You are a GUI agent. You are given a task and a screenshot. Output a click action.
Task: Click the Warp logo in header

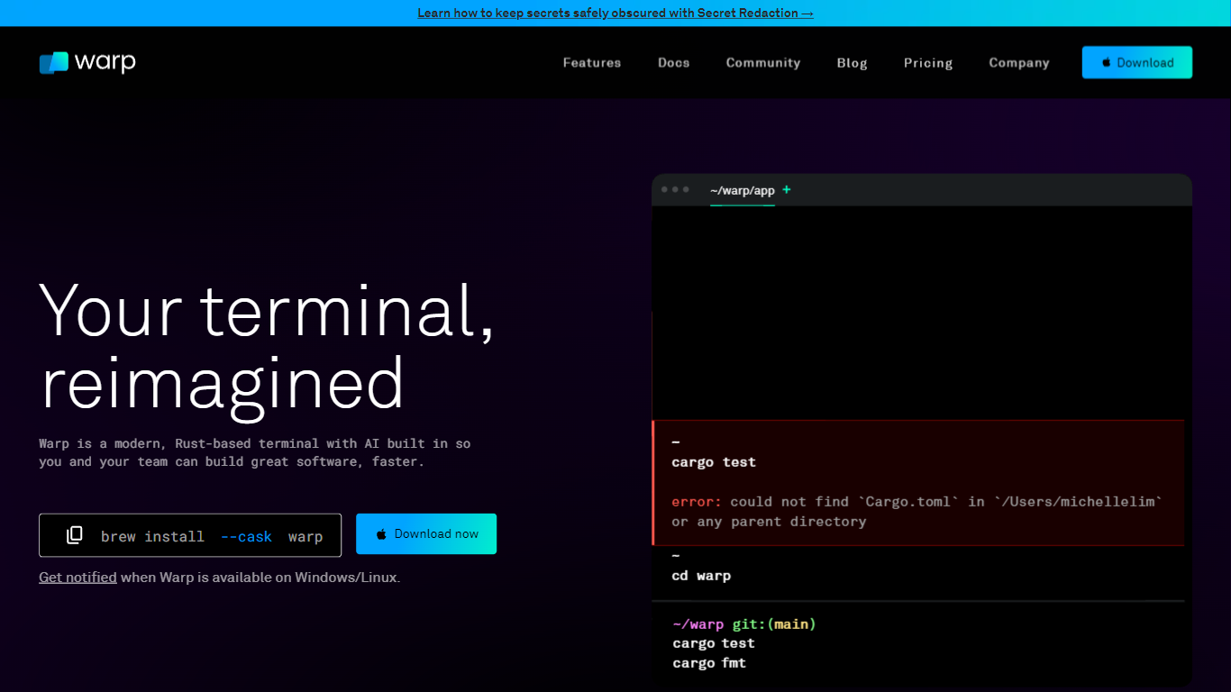coord(87,62)
